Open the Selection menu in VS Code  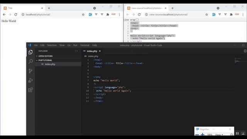52,45
